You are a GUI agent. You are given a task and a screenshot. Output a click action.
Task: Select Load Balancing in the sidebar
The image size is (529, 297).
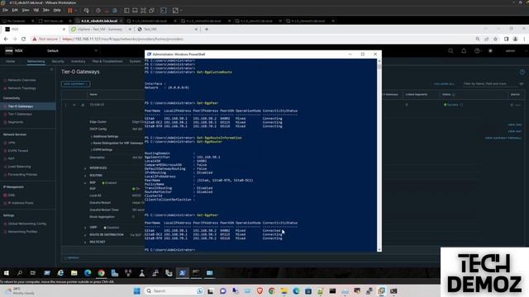pos(19,167)
